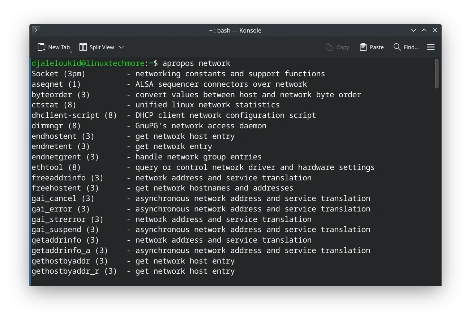Viewport: 471px width, 321px height.
Task: Expand the New Tab dropdown arrow
Action: [71, 51]
